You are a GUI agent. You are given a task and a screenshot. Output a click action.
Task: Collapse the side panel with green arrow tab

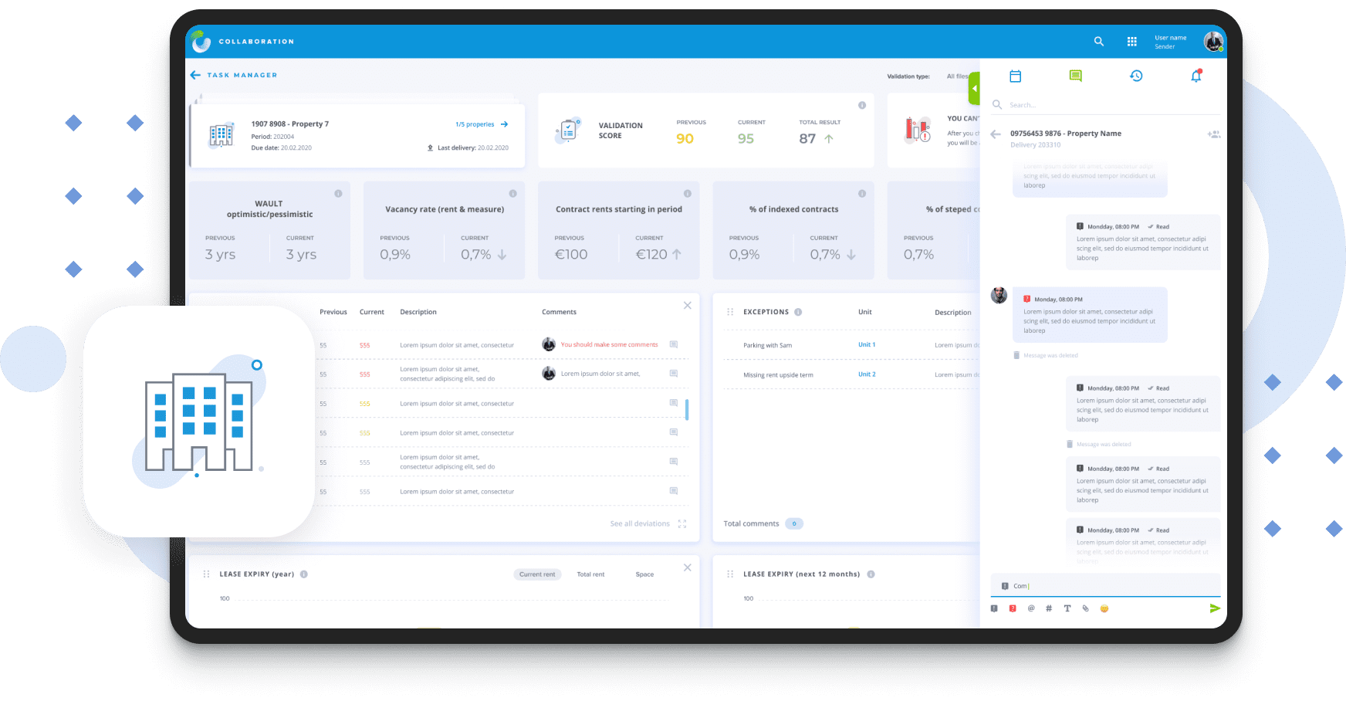point(974,88)
